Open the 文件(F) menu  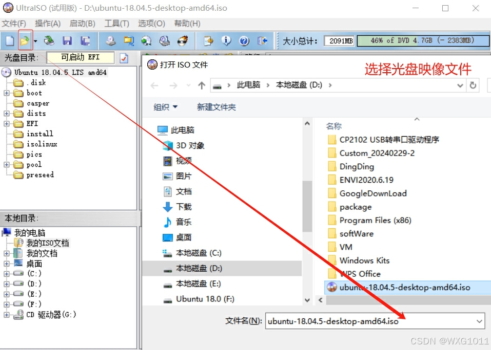[x=14, y=24]
